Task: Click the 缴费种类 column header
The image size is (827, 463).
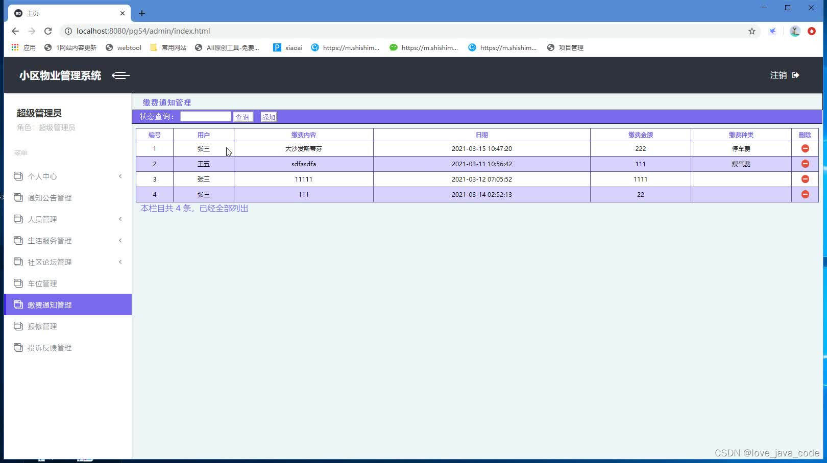Action: tap(741, 135)
